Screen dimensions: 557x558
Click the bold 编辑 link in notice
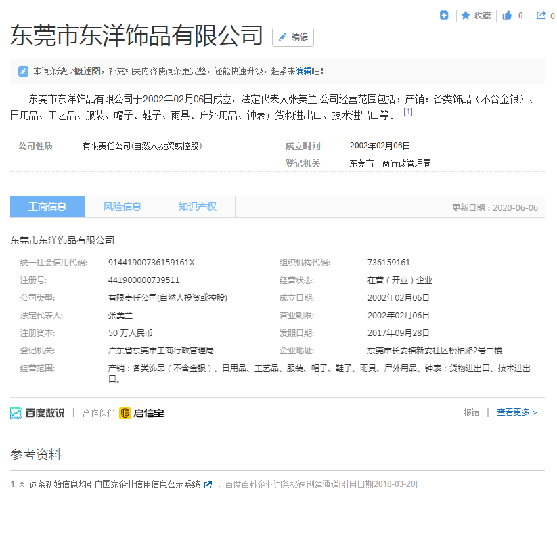303,71
